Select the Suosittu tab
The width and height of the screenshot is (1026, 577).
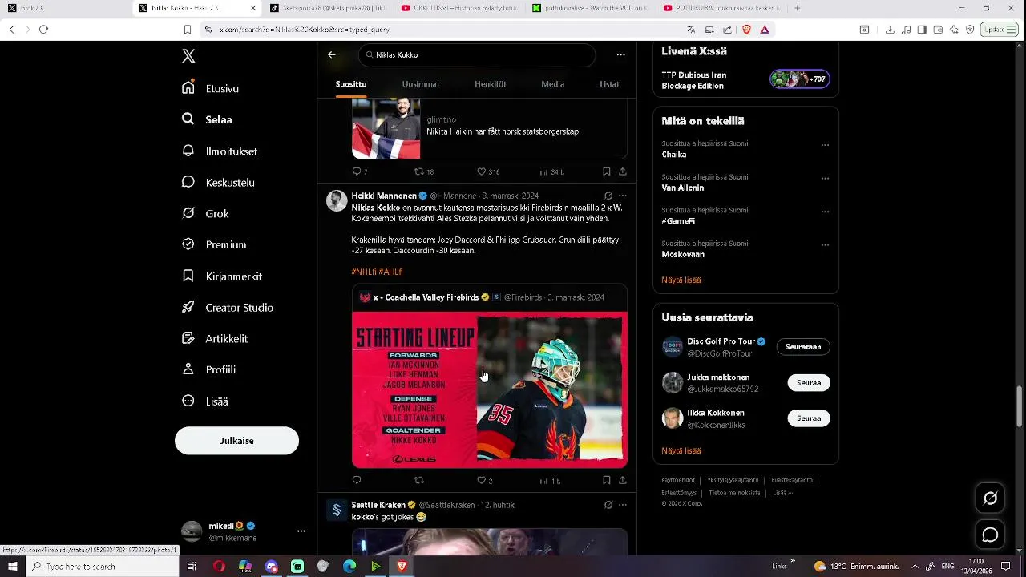pyautogui.click(x=351, y=84)
